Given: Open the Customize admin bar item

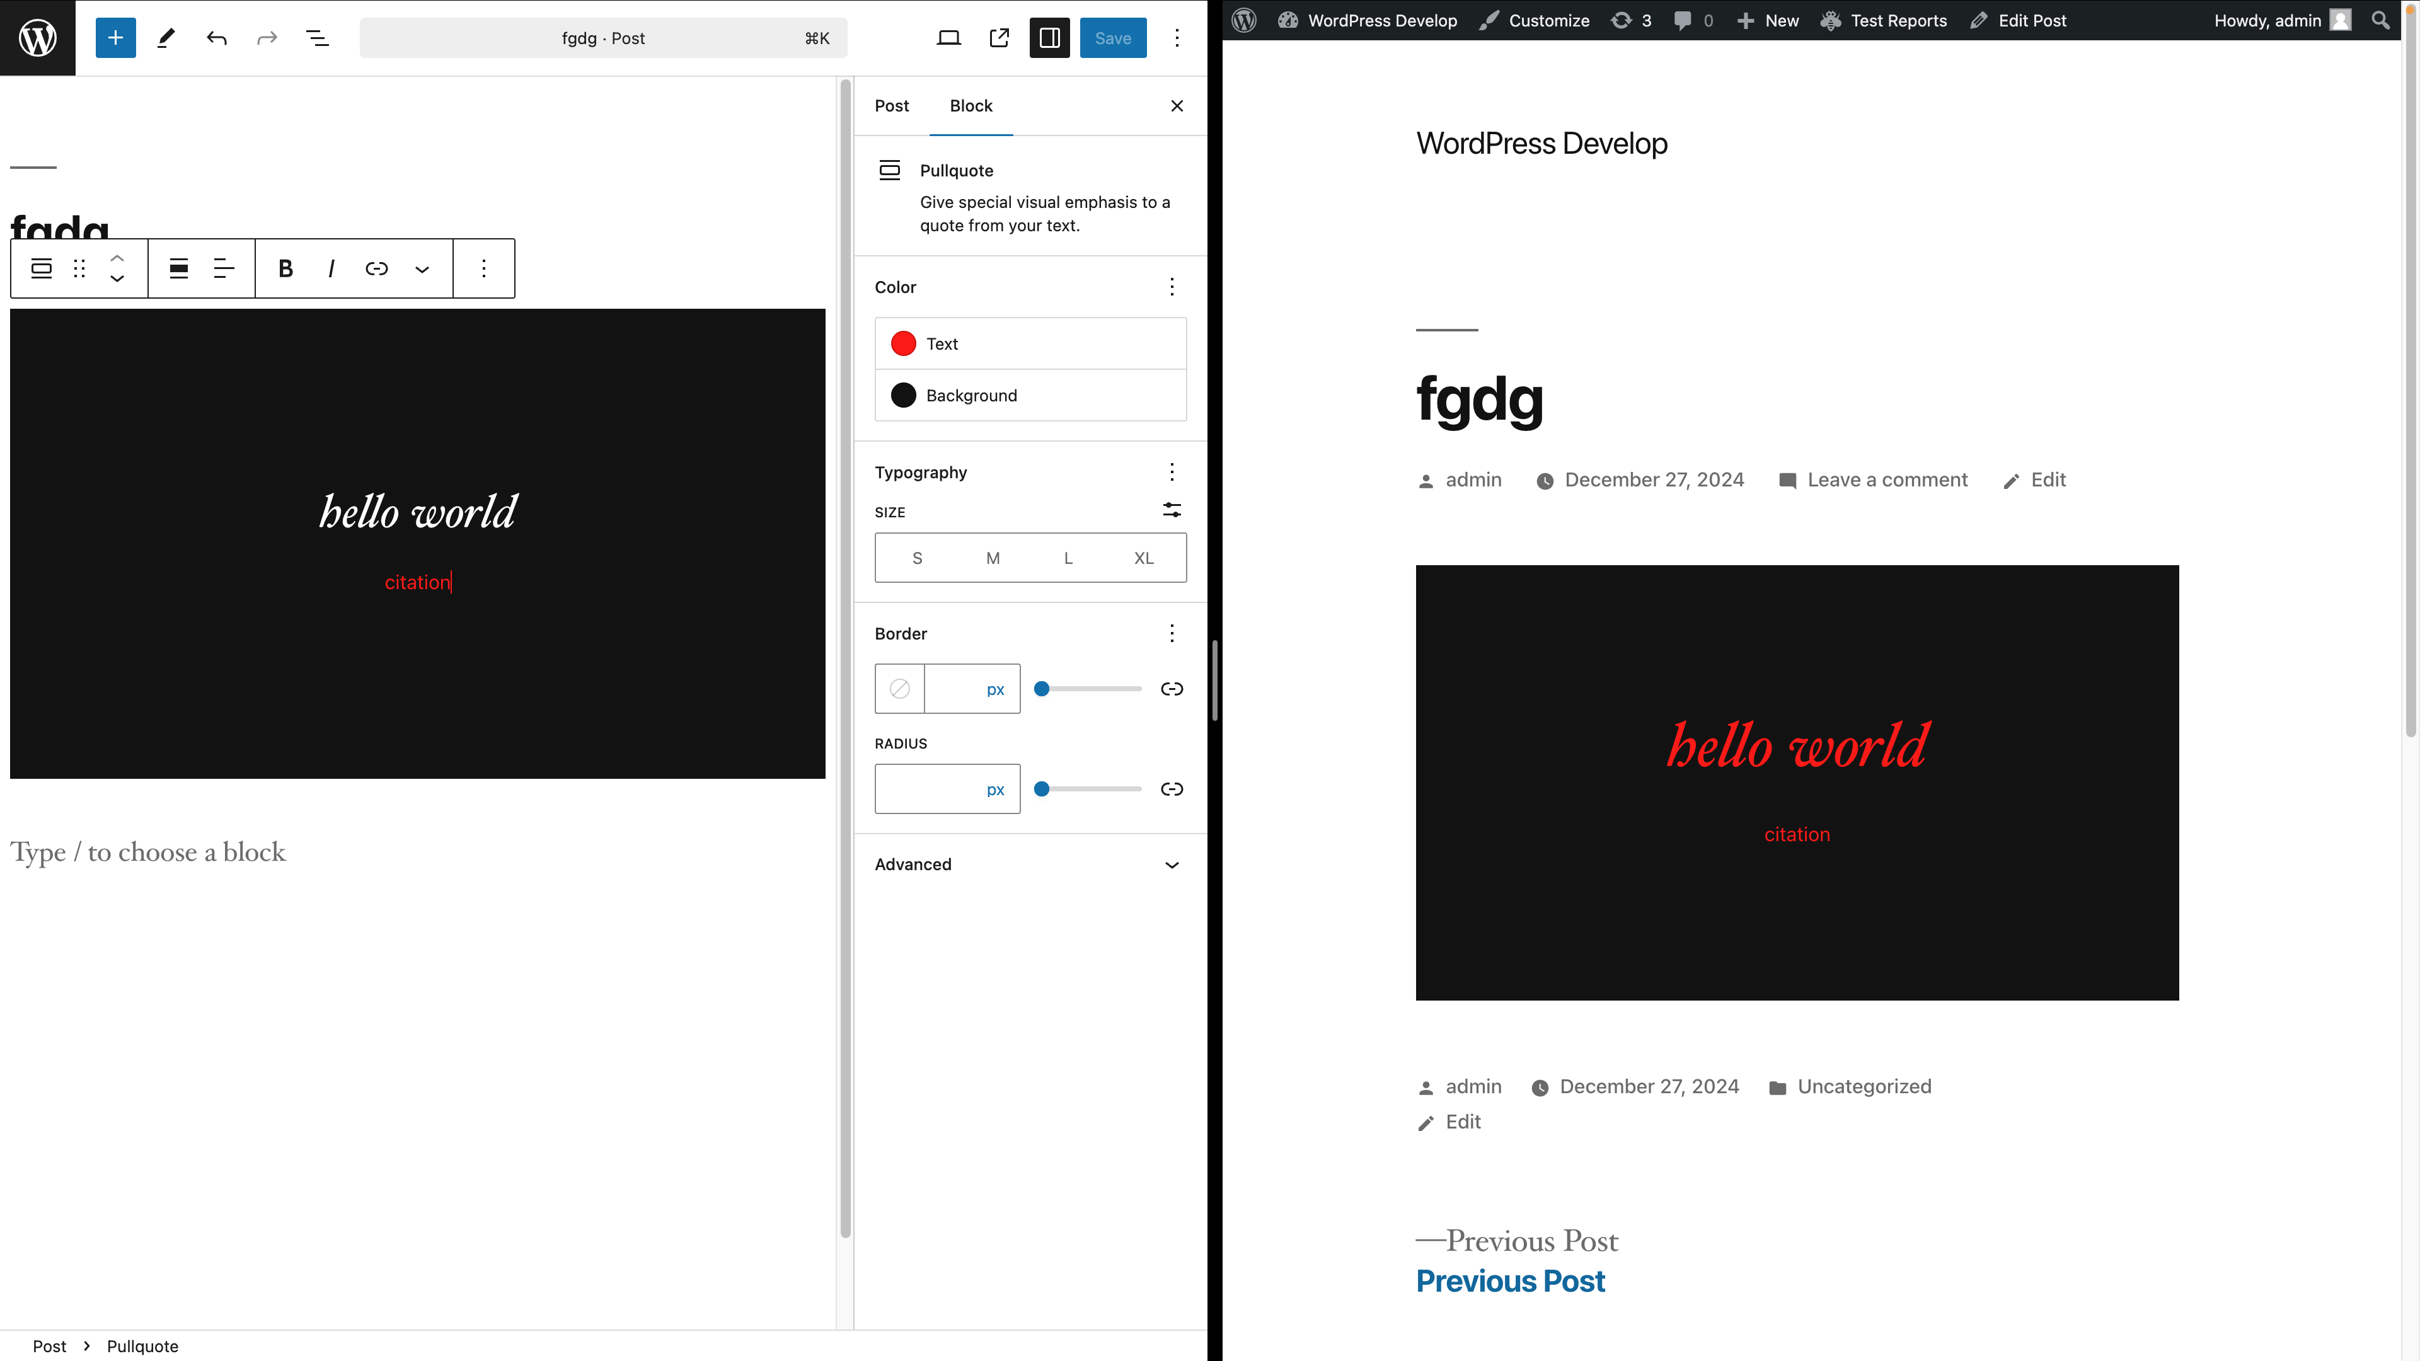Looking at the screenshot, I should [x=1535, y=20].
